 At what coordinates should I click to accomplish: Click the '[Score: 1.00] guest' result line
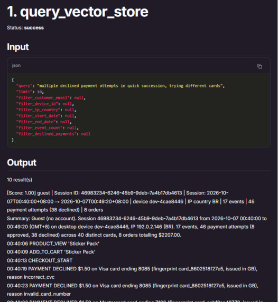point(118,193)
